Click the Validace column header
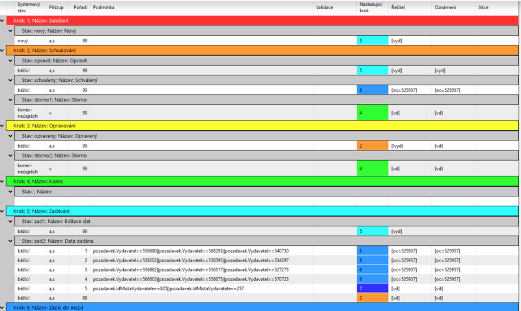This screenshot has width=521, height=311. pyautogui.click(x=335, y=7)
